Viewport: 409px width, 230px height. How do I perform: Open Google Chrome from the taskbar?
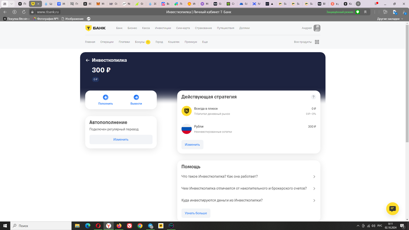click(140, 226)
